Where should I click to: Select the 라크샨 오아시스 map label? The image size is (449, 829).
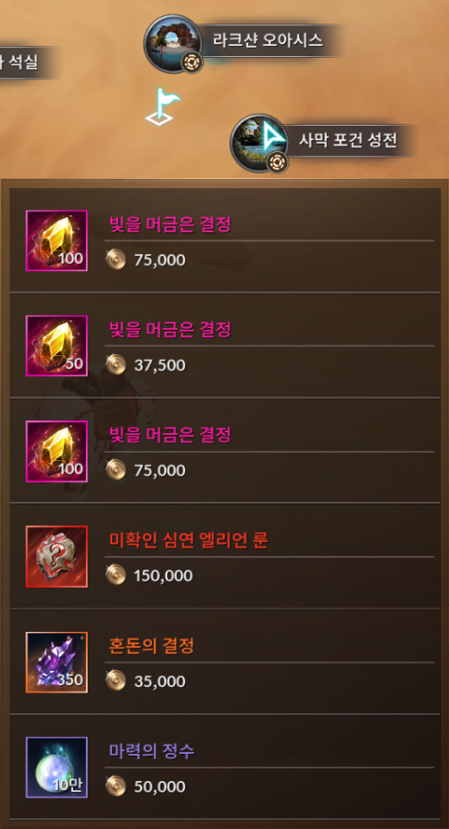coord(267,40)
